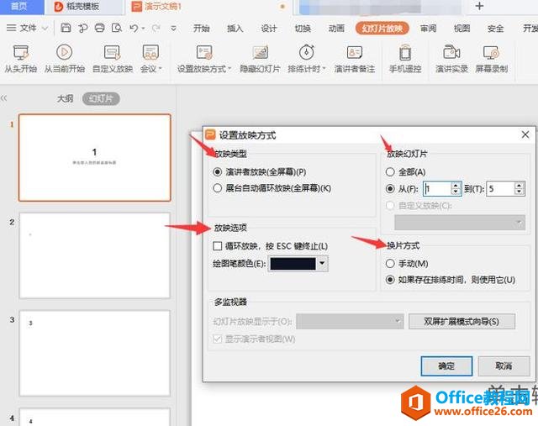The image size is (538, 426).
Task: Expand the undo history dropdown arrow
Action: [x=143, y=28]
